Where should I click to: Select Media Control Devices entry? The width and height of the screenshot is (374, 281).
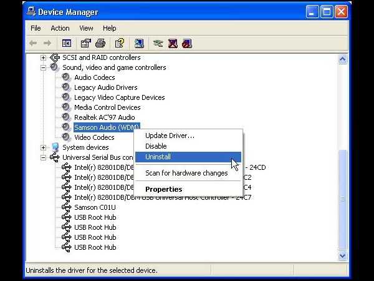coord(107,107)
